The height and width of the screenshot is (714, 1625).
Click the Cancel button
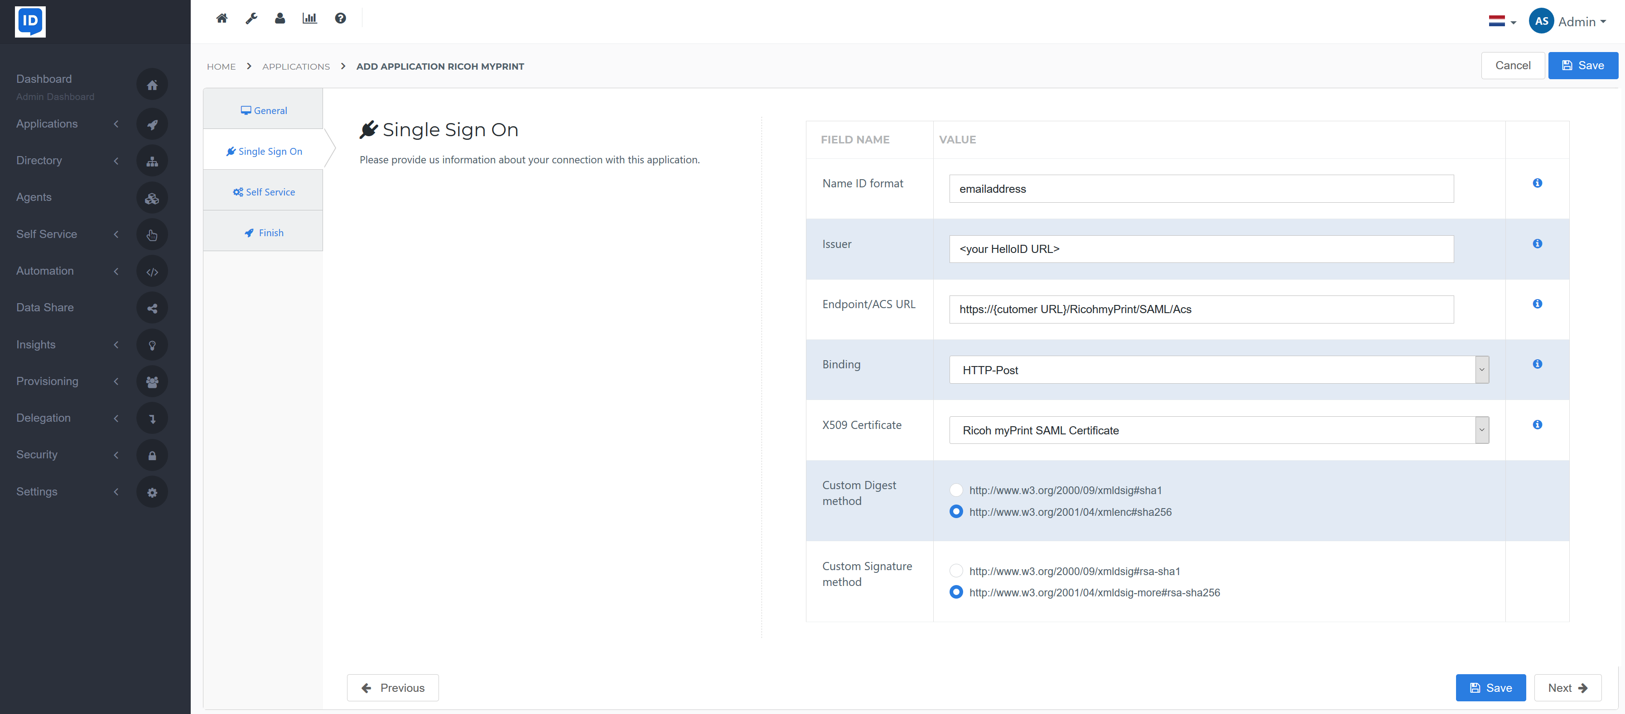point(1513,66)
